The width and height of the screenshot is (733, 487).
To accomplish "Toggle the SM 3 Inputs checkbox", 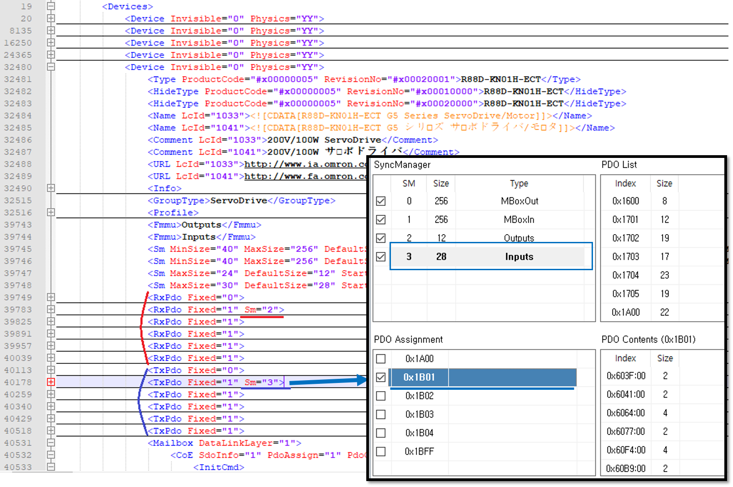I will coord(381,257).
